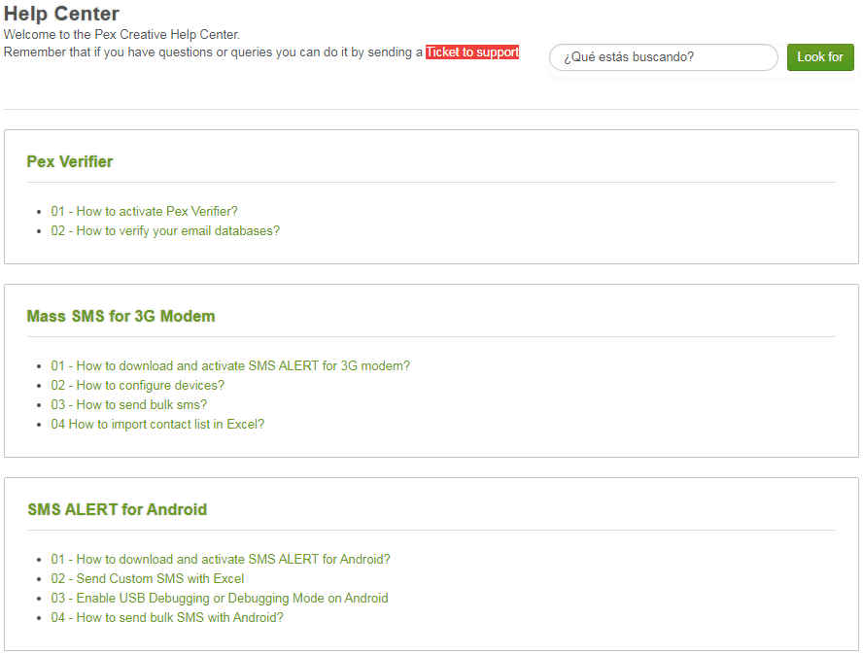Screen dimensions: 863x655
Task: Focus the '¿Qué estás buscando?' search field
Action: [x=663, y=57]
